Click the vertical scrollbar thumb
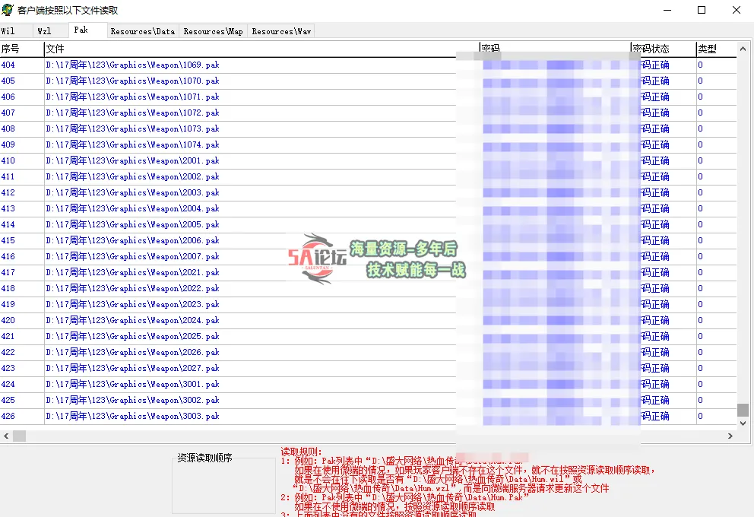This screenshot has width=754, height=517. pyautogui.click(x=743, y=410)
